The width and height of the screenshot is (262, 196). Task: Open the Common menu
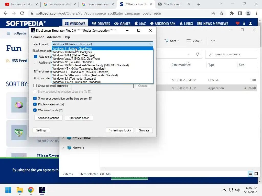38,37
